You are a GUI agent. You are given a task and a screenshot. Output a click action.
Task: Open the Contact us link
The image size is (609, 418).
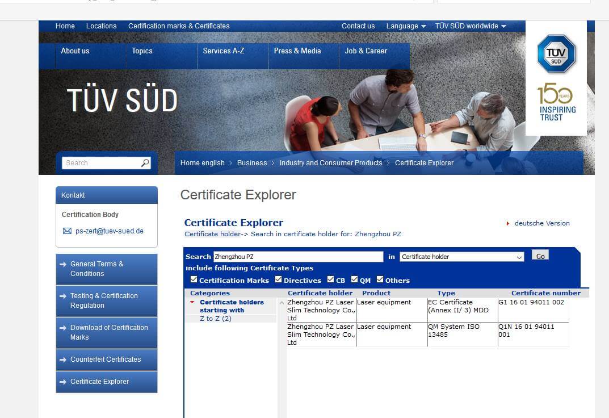[x=358, y=26]
